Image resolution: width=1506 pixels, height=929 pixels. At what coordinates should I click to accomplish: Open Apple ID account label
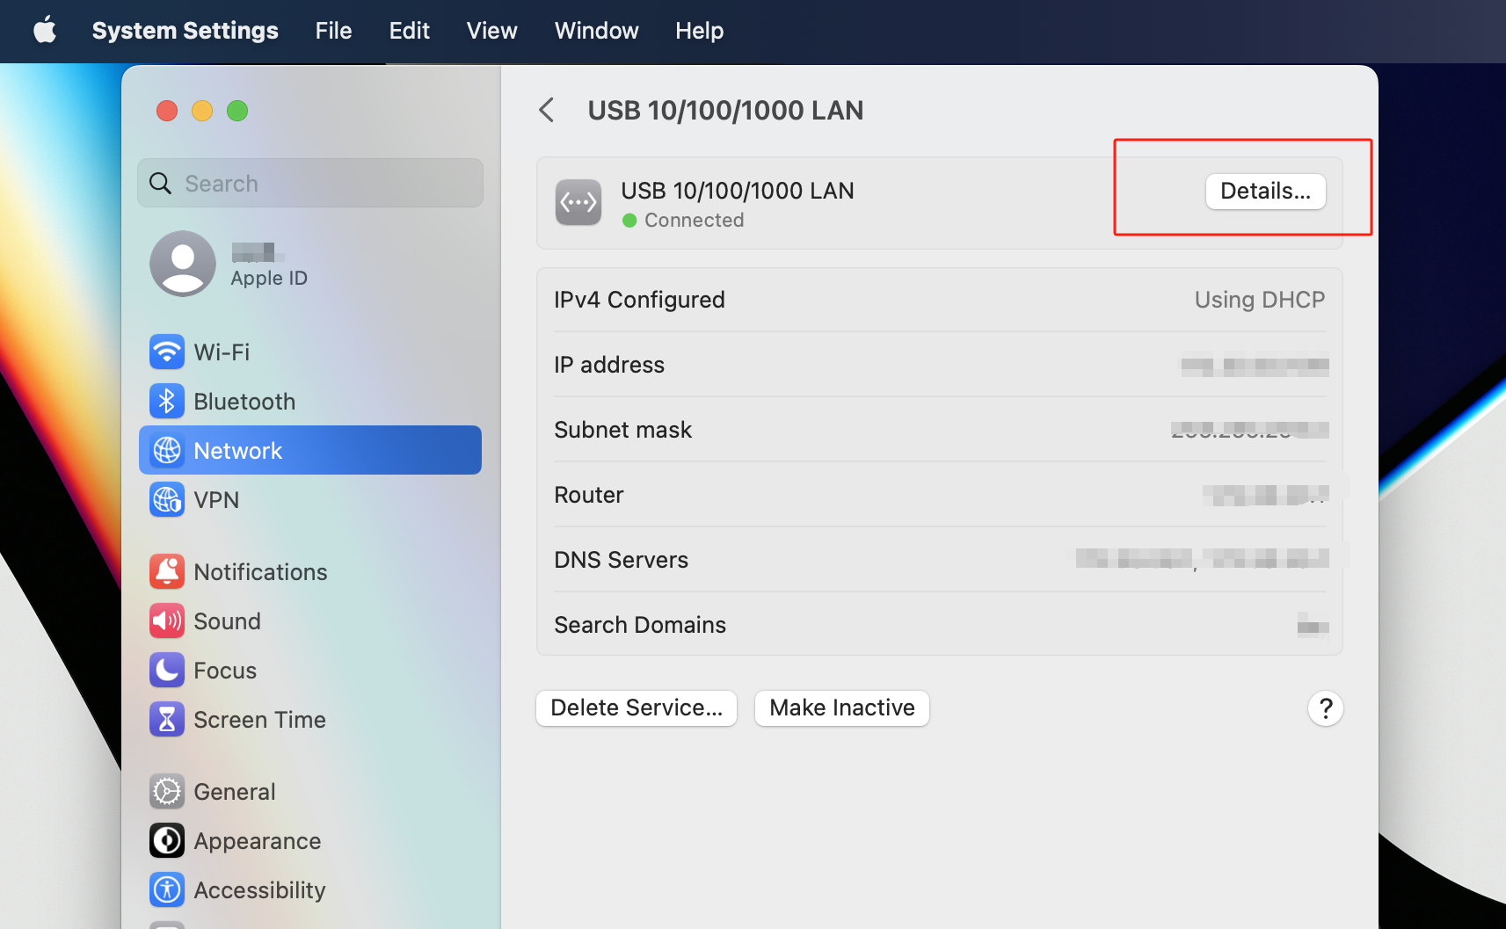pyautogui.click(x=269, y=279)
